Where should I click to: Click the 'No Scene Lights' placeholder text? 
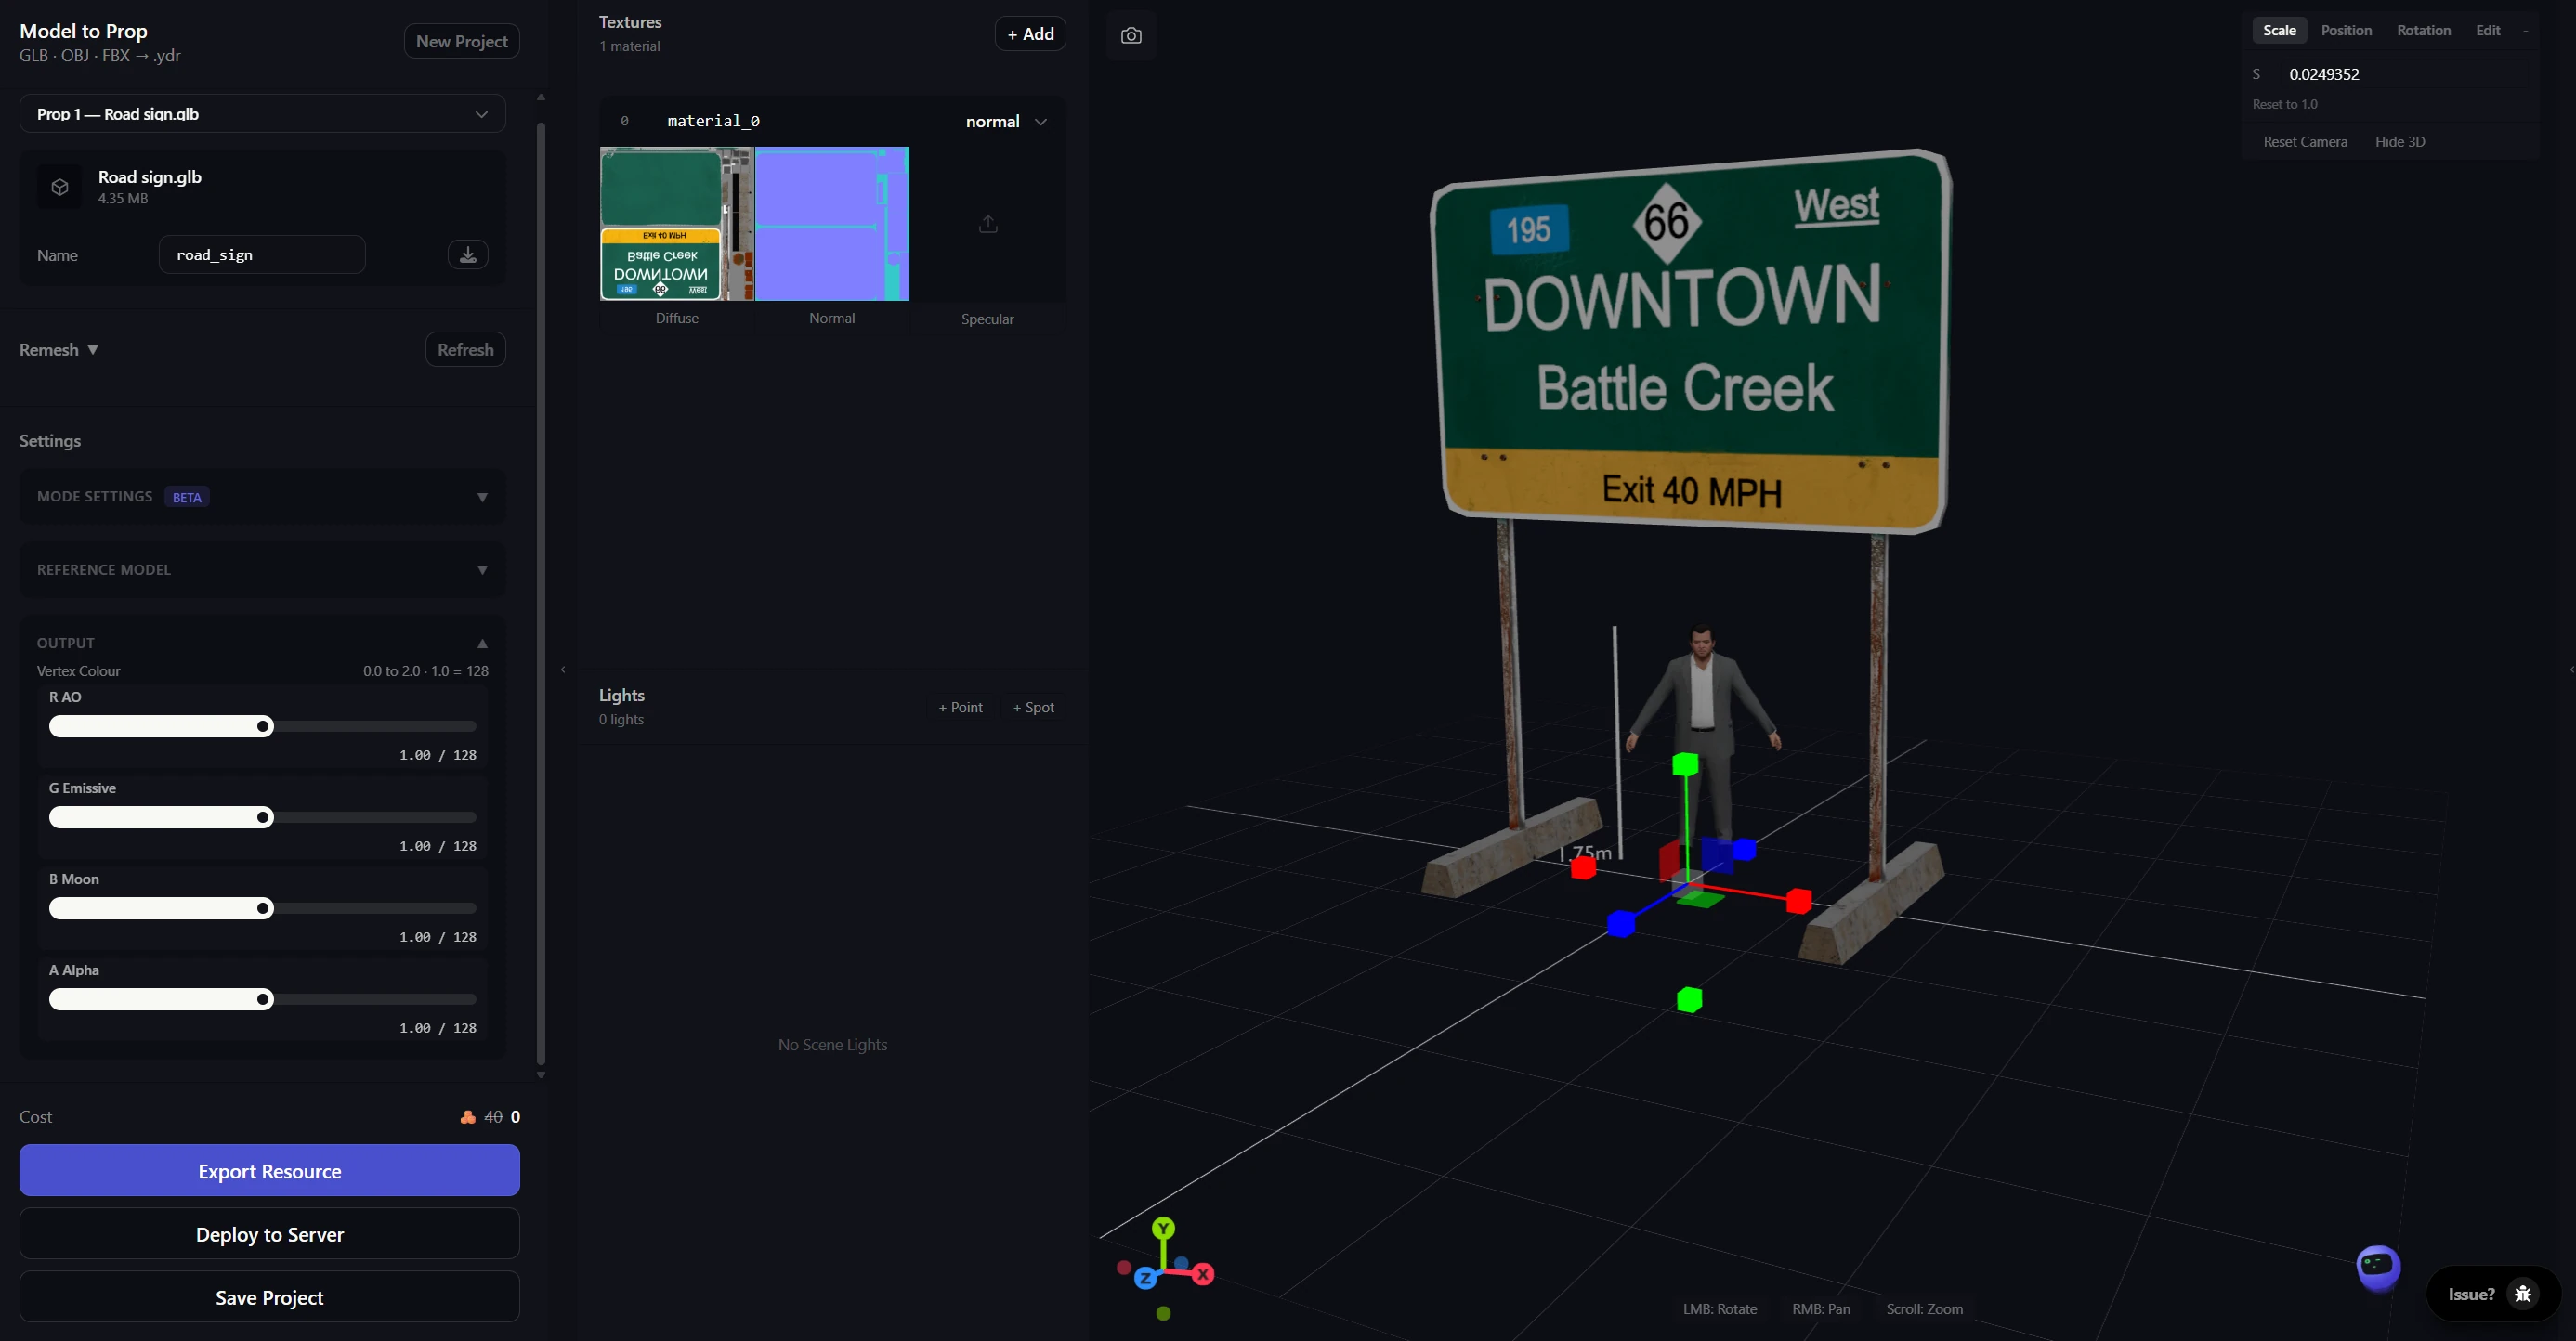coord(833,1045)
